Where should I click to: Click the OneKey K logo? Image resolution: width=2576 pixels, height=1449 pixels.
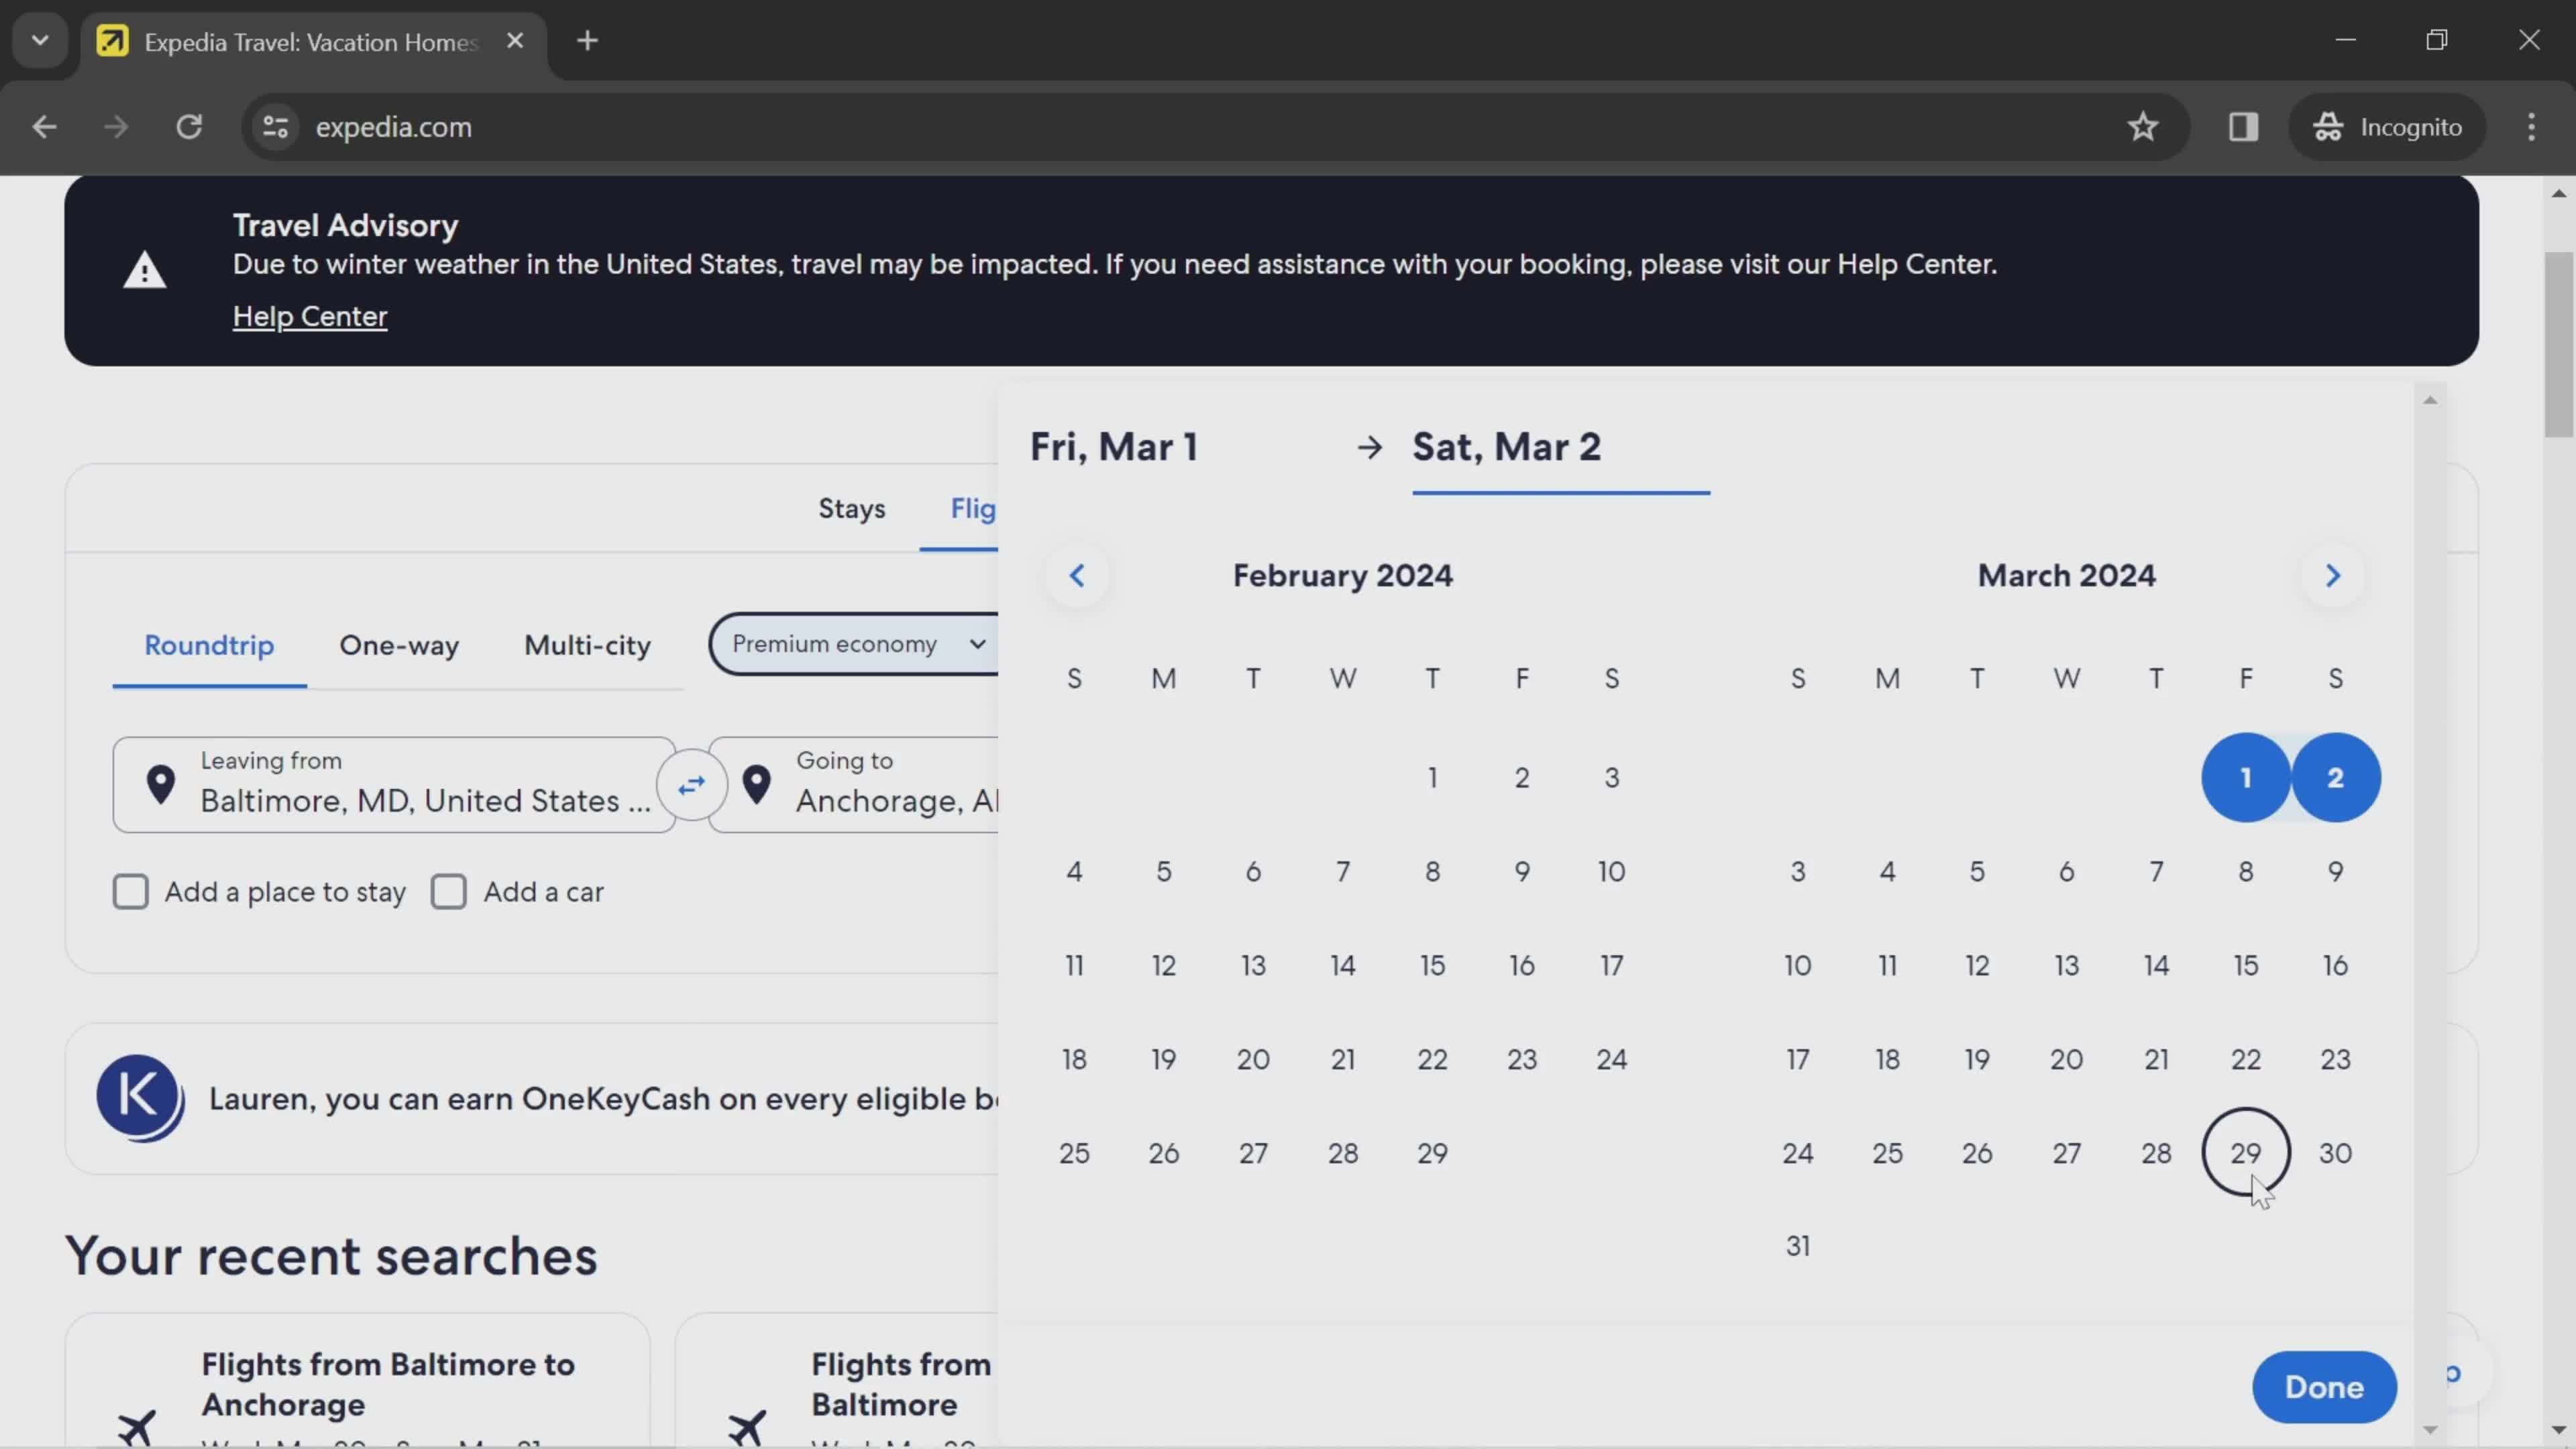(140, 1098)
